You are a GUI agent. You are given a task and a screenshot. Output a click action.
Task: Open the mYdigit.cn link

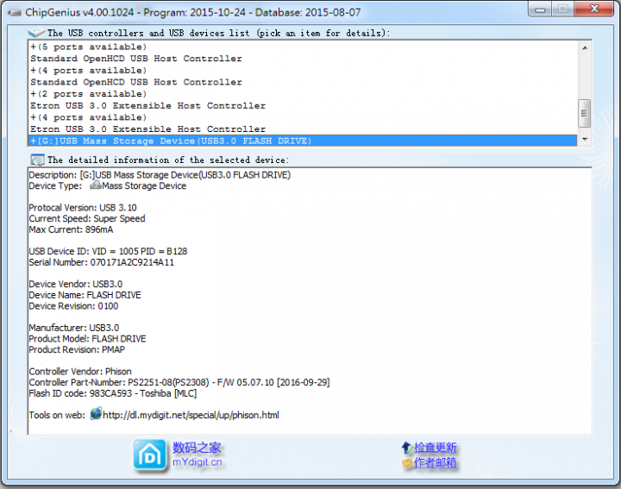point(198,462)
